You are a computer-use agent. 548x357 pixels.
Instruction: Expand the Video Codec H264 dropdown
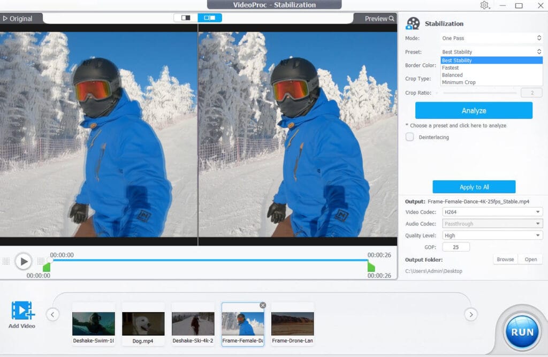pyautogui.click(x=491, y=212)
